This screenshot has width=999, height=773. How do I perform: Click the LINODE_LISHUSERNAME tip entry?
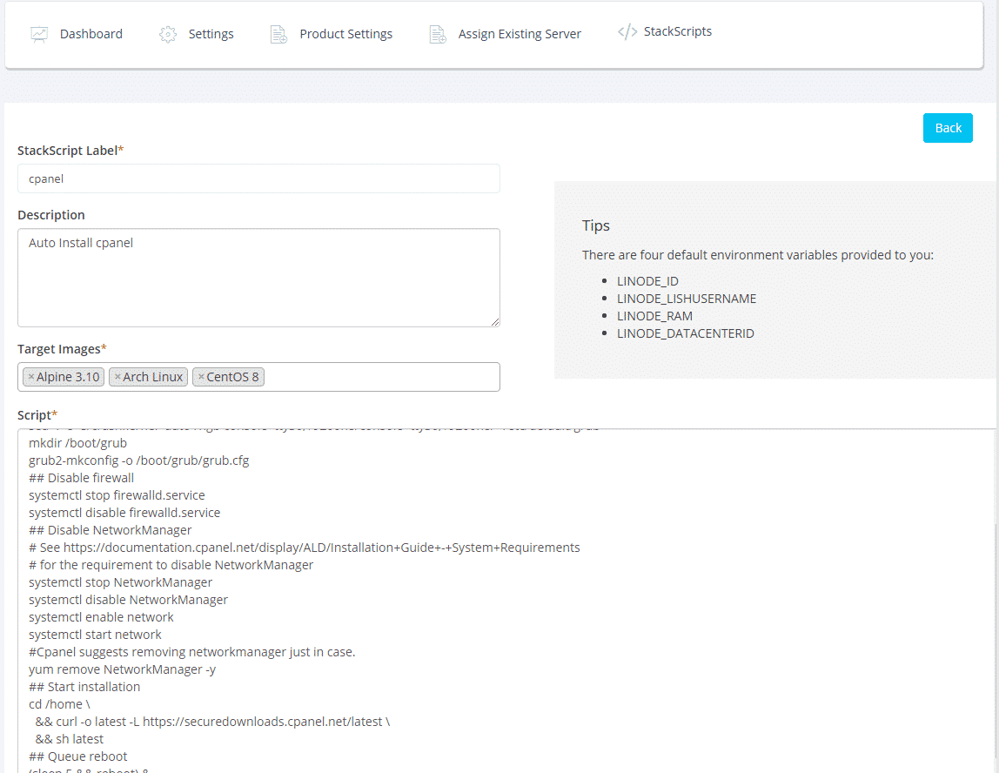(687, 299)
